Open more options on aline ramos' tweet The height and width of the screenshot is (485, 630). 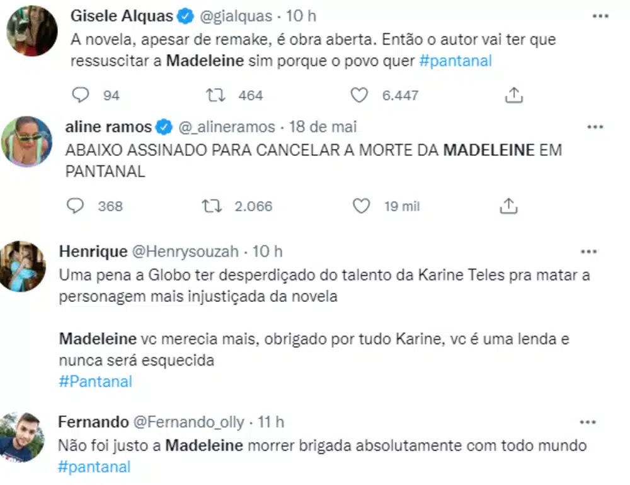pyautogui.click(x=595, y=127)
